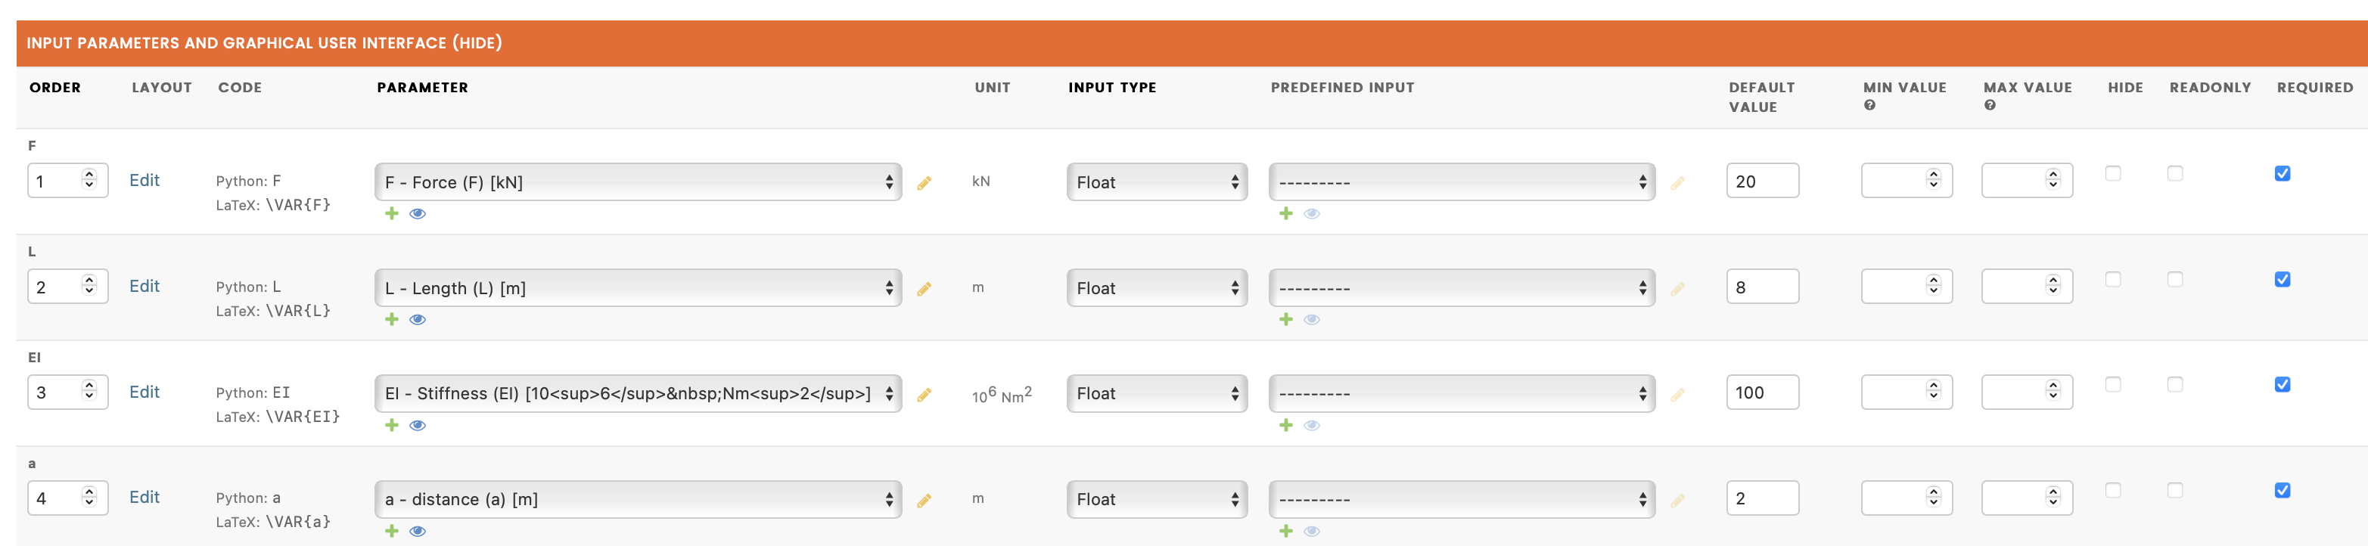Uncheck the Required checkbox for row F
The width and height of the screenshot is (2368, 546).
point(2283,173)
